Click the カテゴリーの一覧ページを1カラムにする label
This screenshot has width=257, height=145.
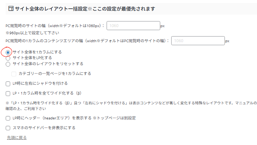tap(55, 74)
